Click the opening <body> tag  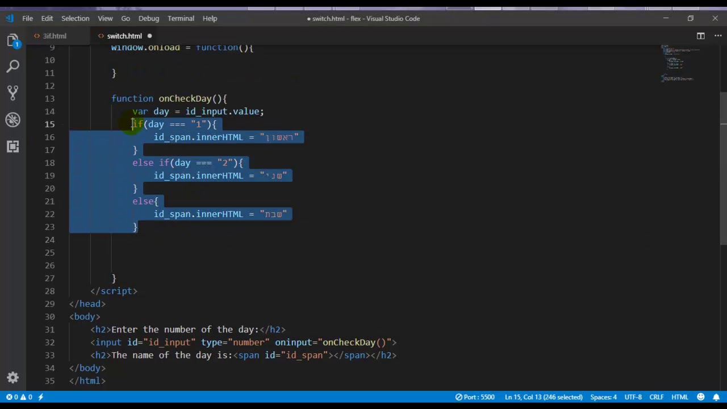point(85,316)
